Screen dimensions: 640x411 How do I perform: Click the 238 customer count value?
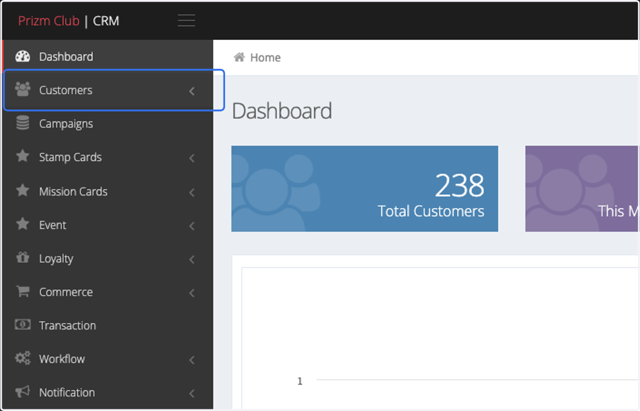click(459, 185)
